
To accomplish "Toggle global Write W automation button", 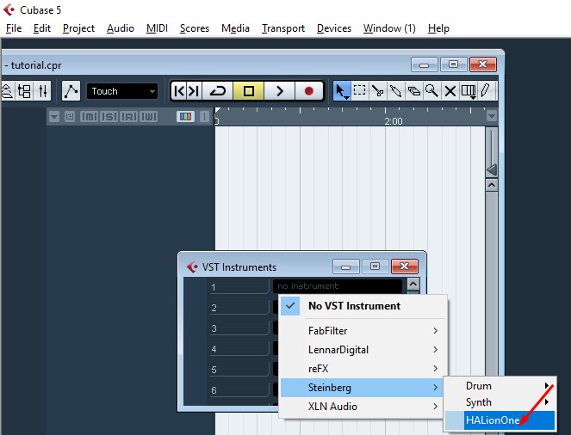I will point(149,117).
